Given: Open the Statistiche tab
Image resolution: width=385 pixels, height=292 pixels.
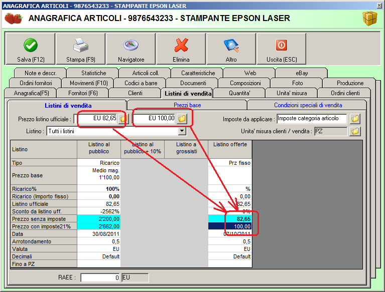Looking at the screenshot, I should tap(93, 73).
